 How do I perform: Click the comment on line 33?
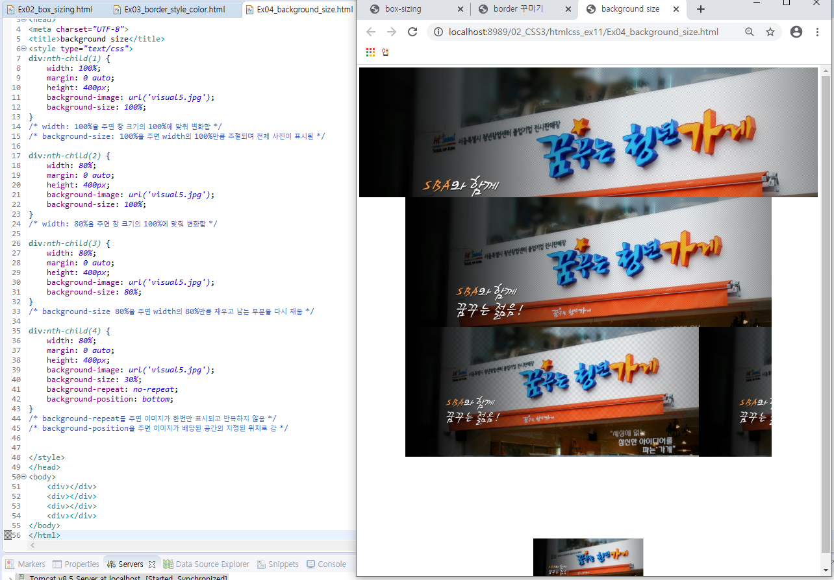(171, 311)
